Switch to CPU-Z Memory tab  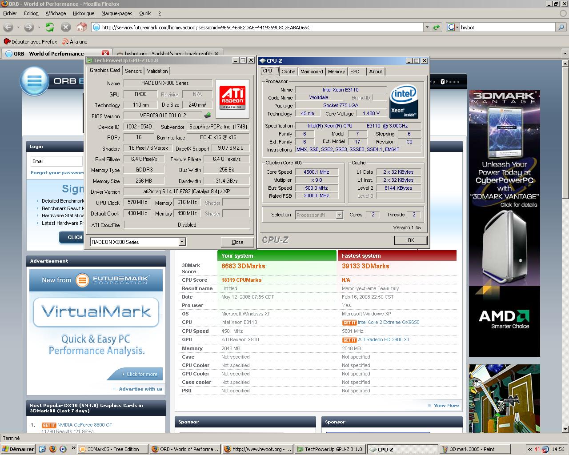pos(337,72)
